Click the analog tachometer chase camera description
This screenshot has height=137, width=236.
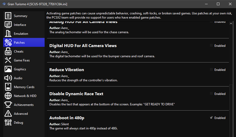pyautogui.click(x=89, y=32)
